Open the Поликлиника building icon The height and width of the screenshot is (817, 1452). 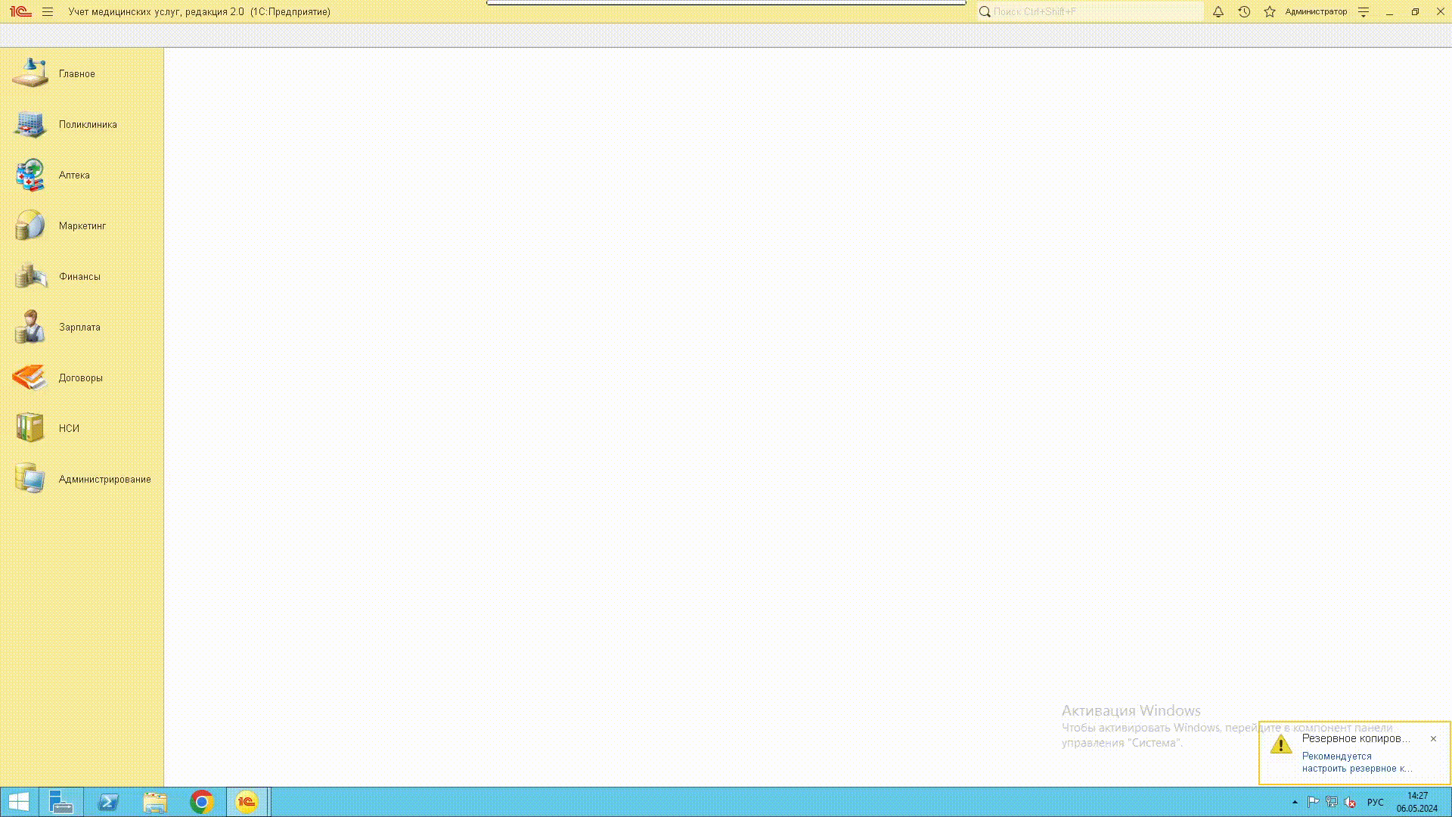click(x=30, y=124)
